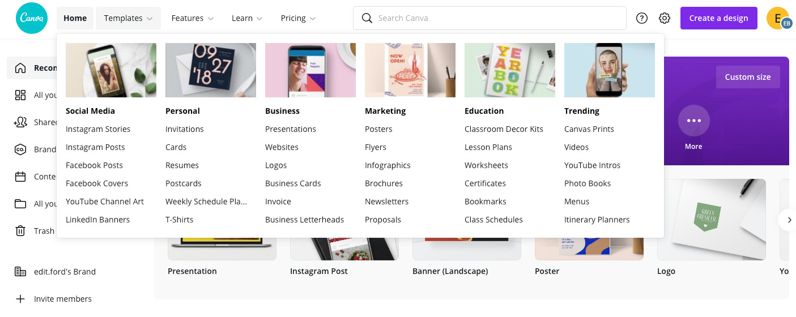Click the Custom size button

(748, 77)
